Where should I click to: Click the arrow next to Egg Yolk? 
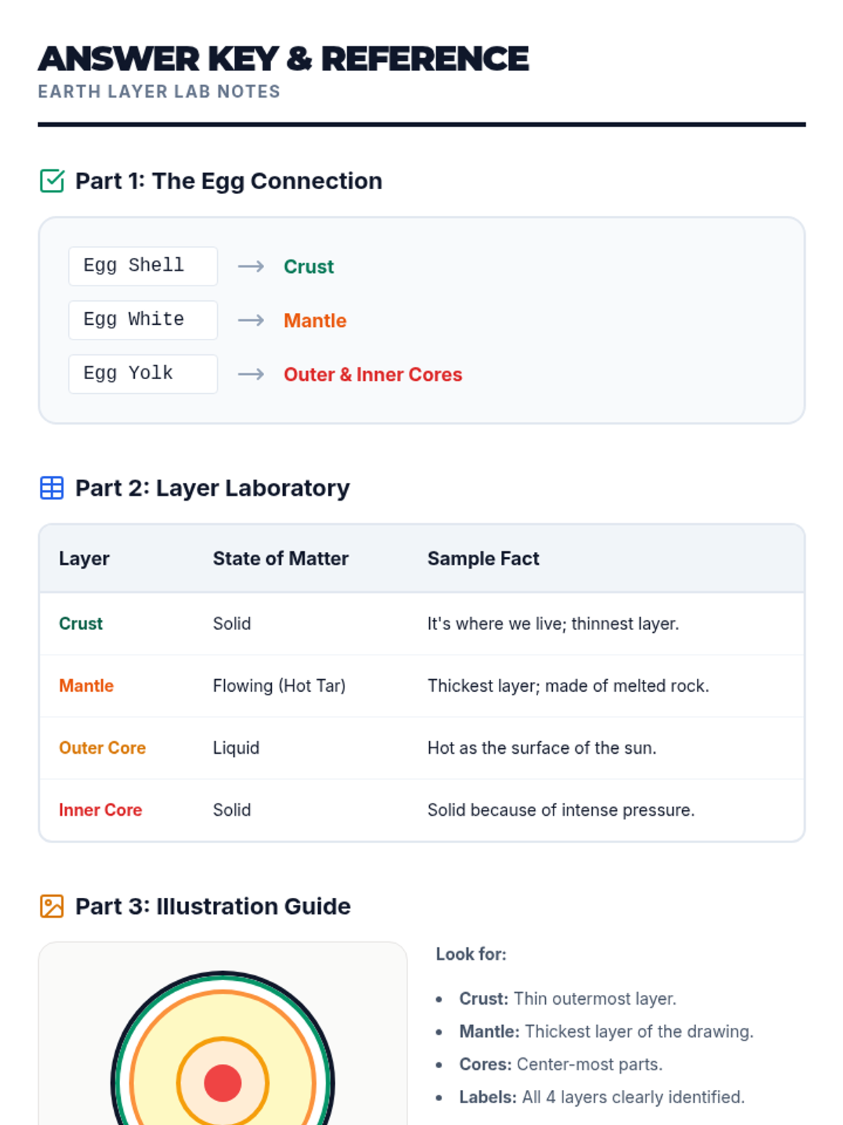pos(251,374)
